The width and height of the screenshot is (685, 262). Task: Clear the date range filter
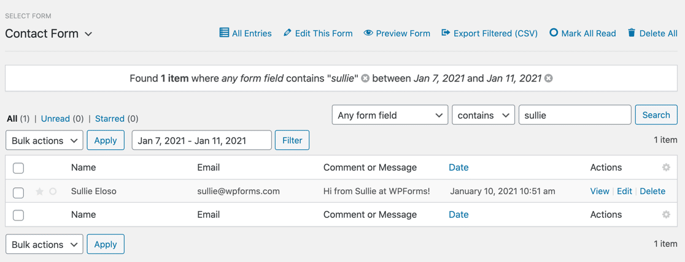549,78
